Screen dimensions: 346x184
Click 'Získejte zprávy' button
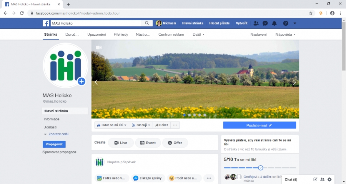148,178
